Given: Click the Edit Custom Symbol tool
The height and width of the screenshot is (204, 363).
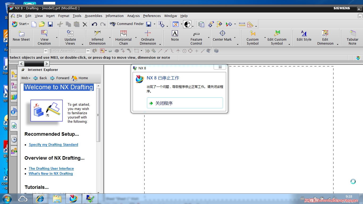Looking at the screenshot, I should pyautogui.click(x=277, y=37).
